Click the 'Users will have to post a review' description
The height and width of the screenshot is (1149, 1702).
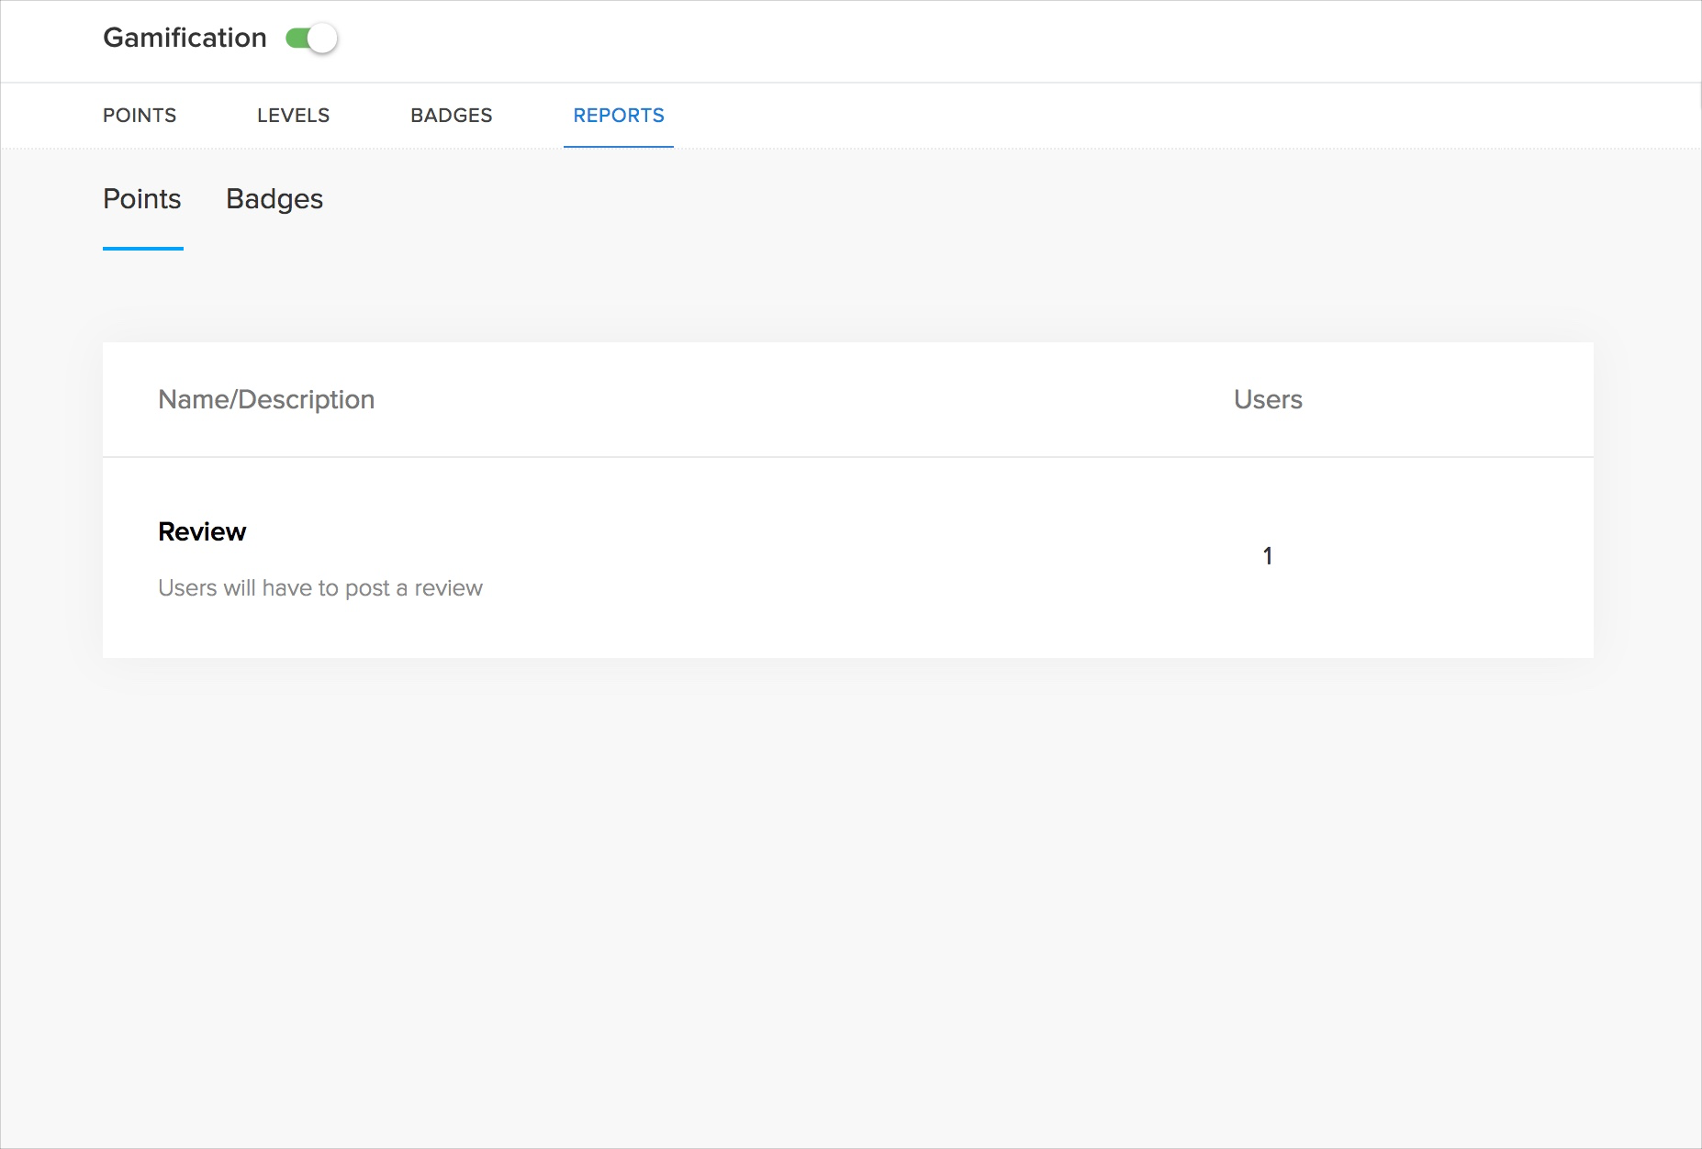pos(320,588)
